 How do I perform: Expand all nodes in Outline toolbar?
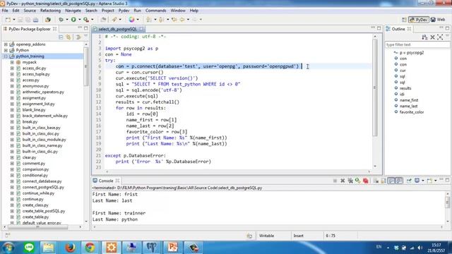[440, 37]
